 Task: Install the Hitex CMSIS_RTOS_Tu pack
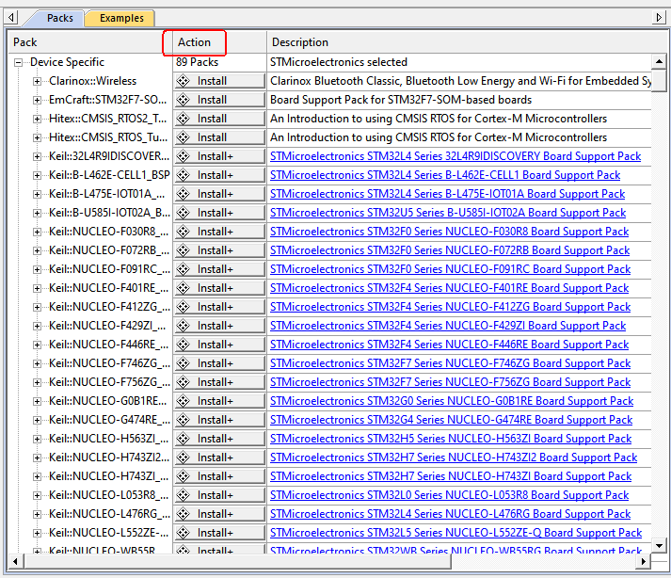pos(220,137)
